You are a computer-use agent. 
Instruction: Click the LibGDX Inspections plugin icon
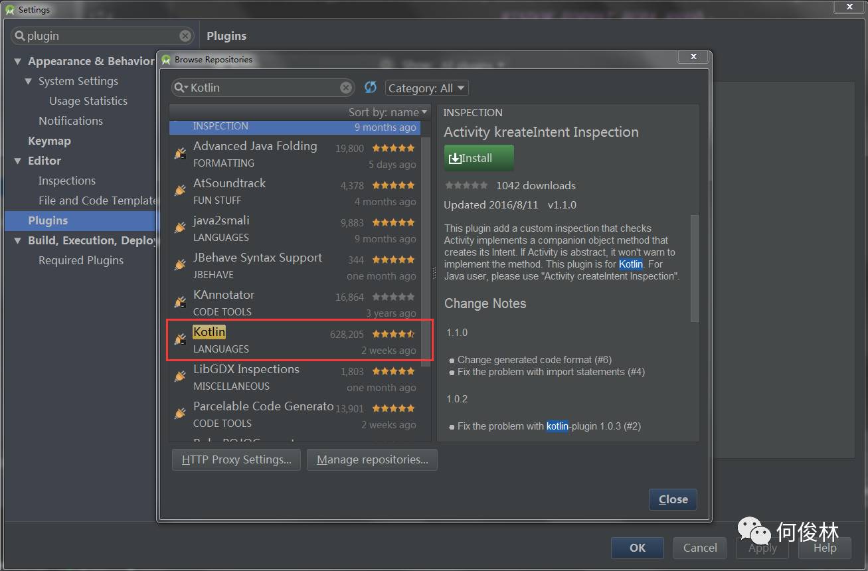[x=179, y=376]
